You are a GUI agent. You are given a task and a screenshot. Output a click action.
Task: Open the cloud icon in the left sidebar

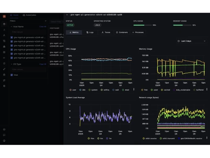(x=4, y=46)
